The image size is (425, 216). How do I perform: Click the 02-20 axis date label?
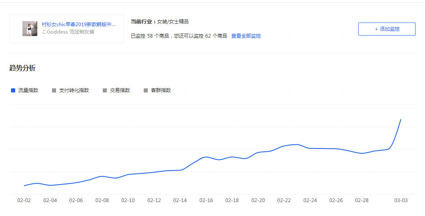tap(258, 200)
